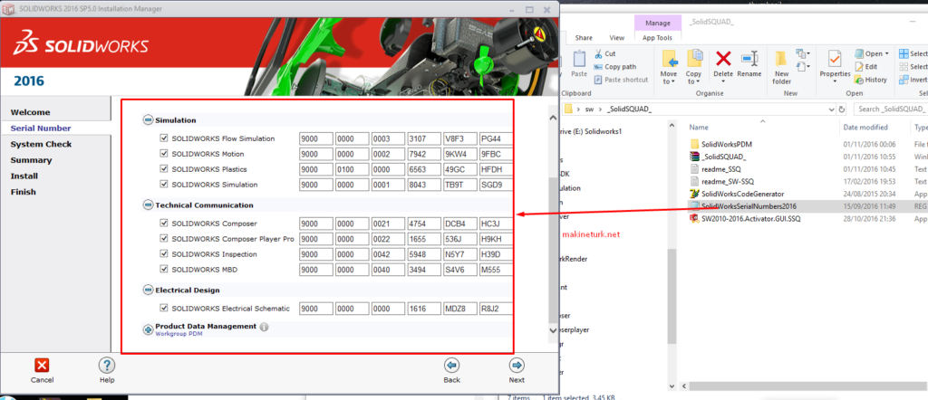
Task: Collapse the Simulation section
Action: pyautogui.click(x=148, y=120)
